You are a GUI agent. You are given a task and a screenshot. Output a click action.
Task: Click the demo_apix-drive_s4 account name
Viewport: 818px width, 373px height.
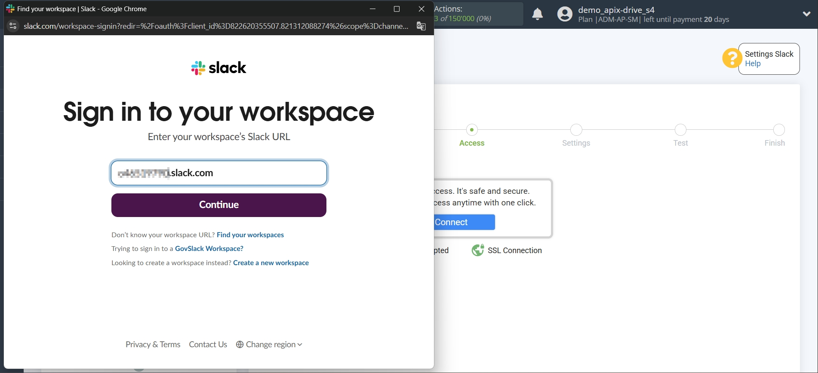click(x=616, y=10)
